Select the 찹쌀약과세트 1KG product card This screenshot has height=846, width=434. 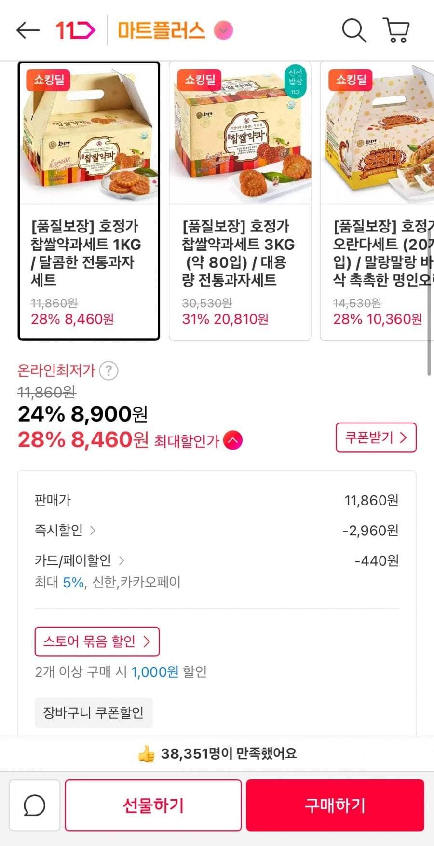click(89, 201)
